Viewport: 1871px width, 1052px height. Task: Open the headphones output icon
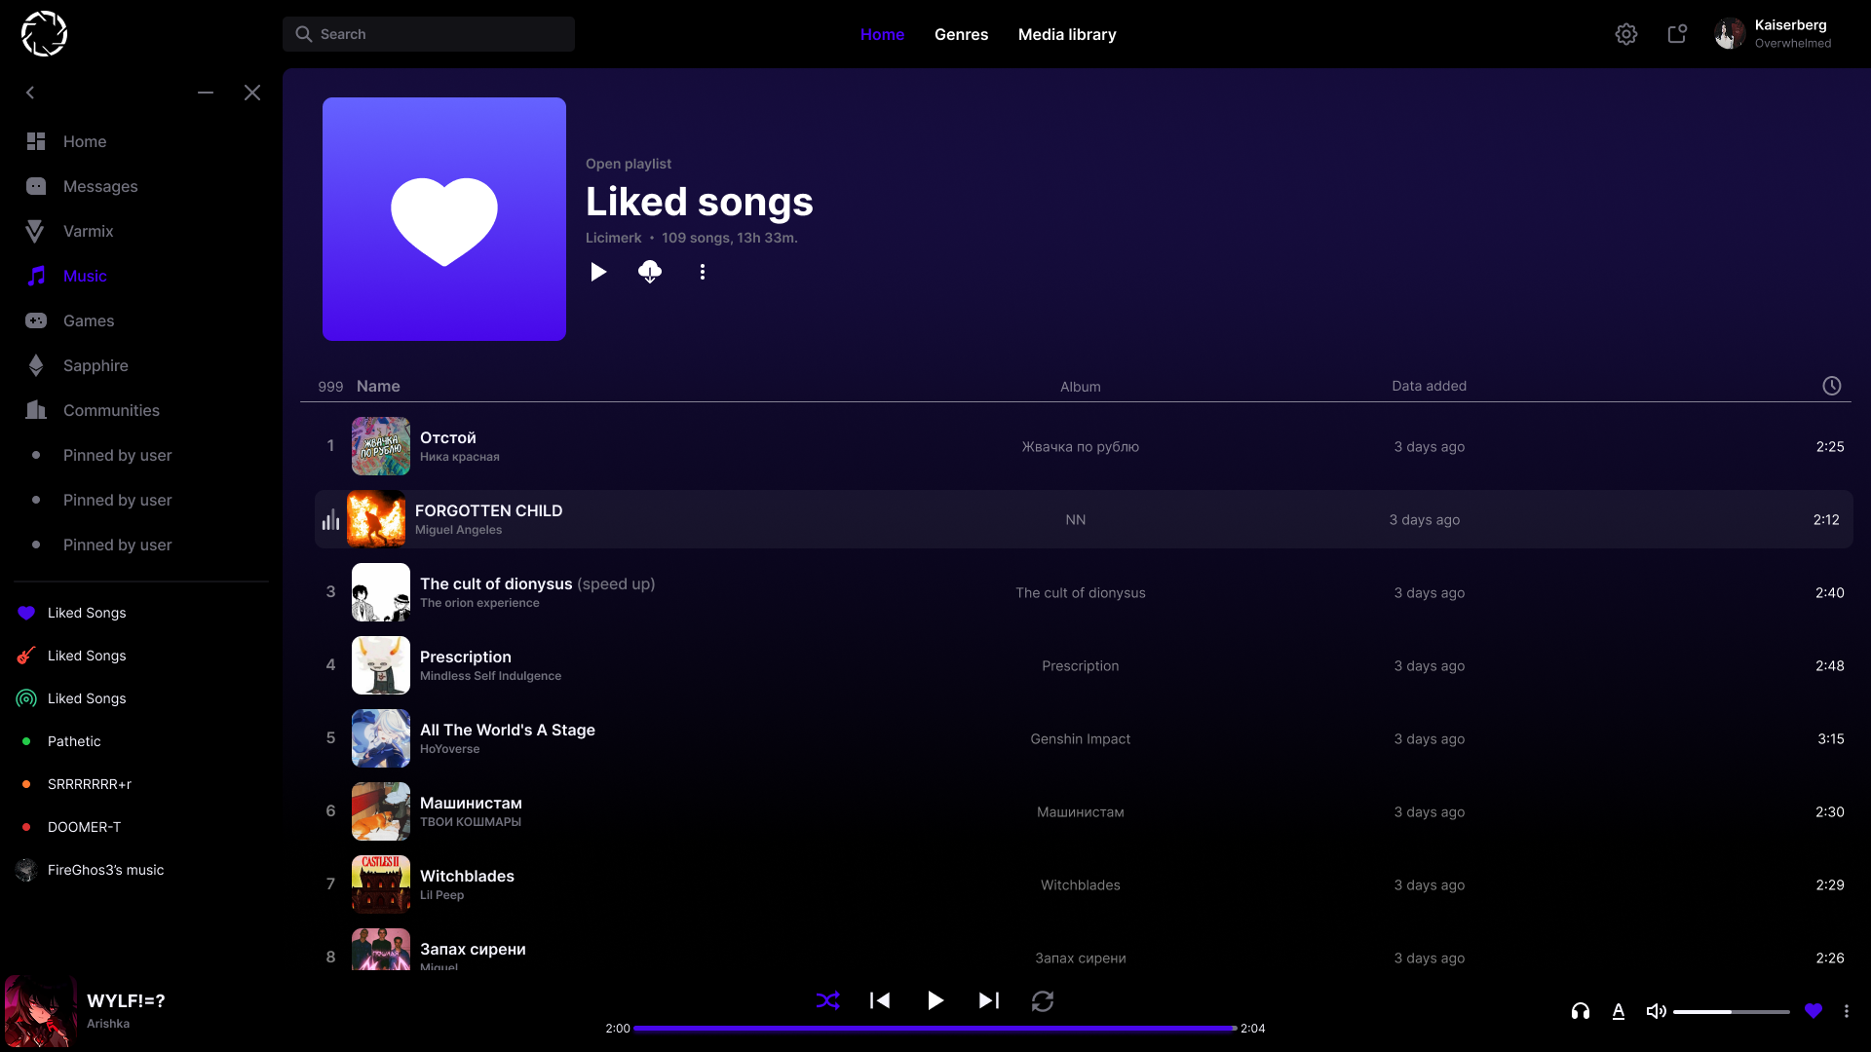click(1581, 1011)
